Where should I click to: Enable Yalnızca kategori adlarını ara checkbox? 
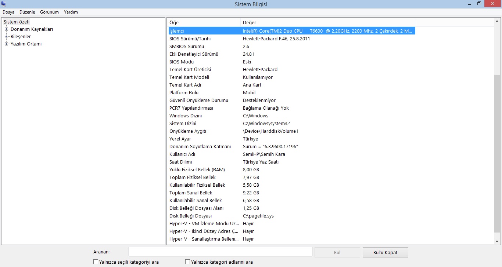click(188, 262)
